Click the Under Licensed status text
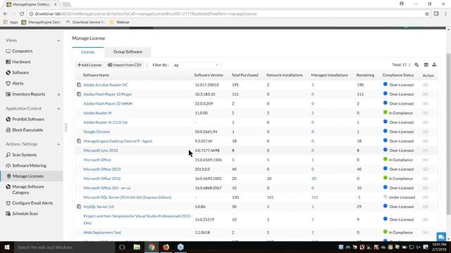The image size is (451, 253). coord(402,197)
